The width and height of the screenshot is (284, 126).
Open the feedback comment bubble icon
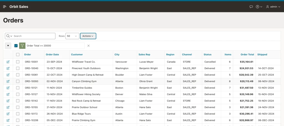[x=251, y=7]
